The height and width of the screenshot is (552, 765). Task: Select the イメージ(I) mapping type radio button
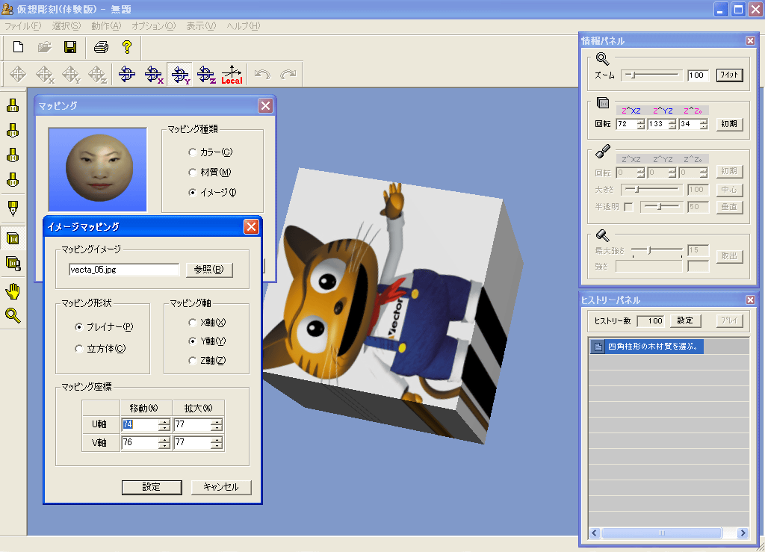[x=192, y=193]
